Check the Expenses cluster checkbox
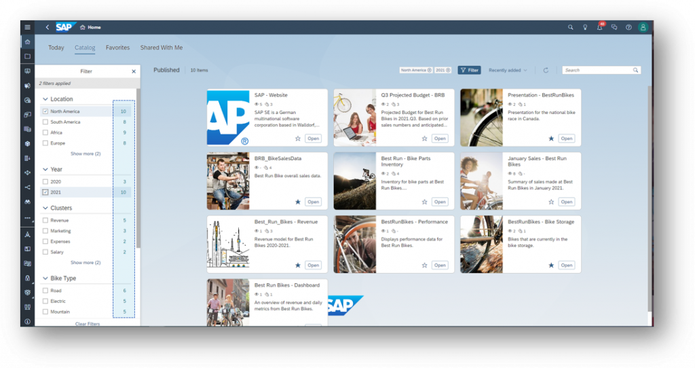This screenshot has height=368, width=695. point(45,242)
